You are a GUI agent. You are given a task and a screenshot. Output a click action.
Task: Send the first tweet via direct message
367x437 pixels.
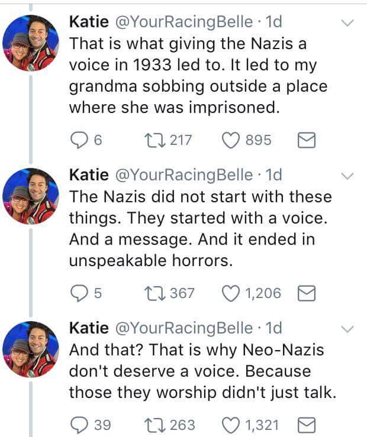pos(305,140)
